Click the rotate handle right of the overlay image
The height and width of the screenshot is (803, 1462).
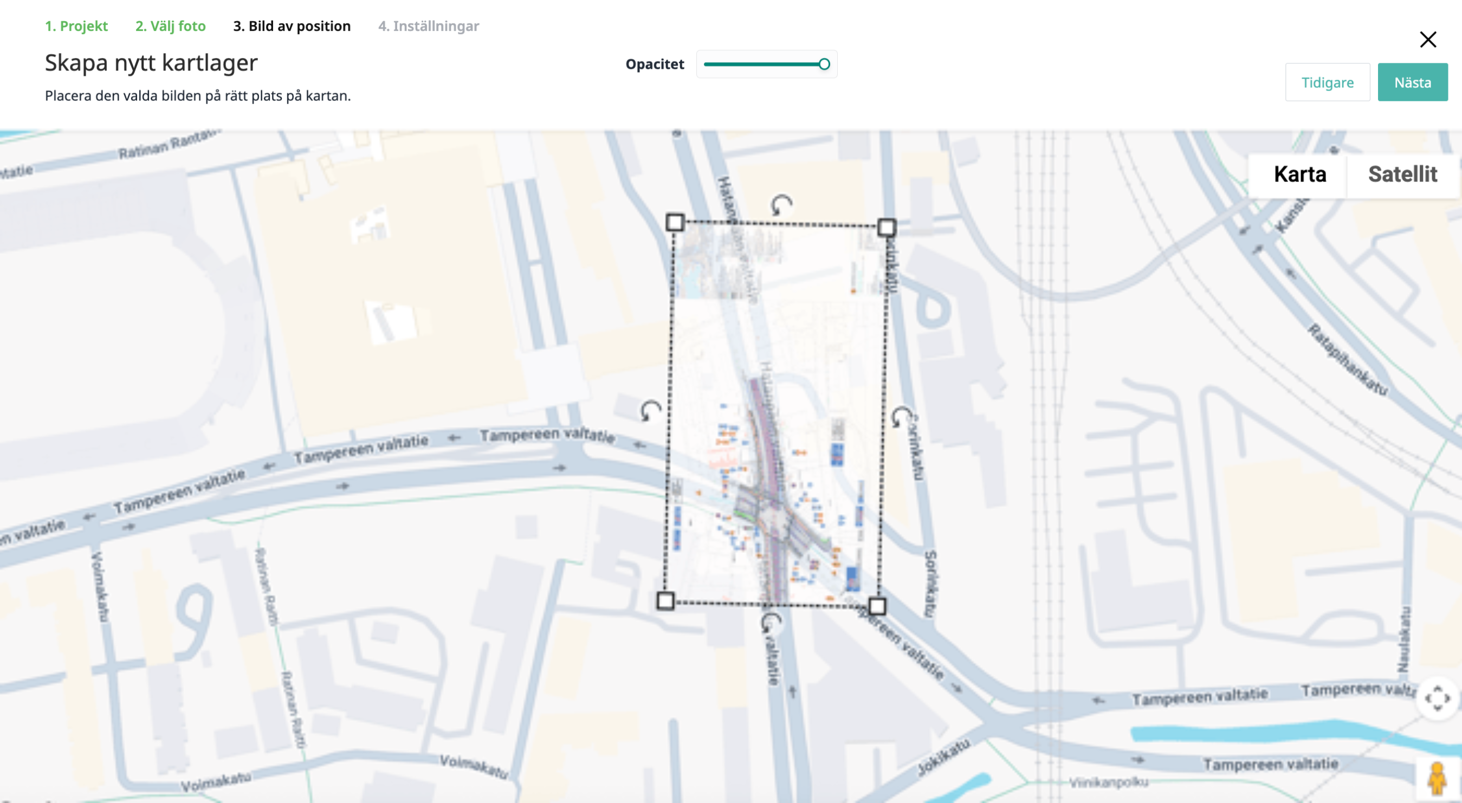pos(901,418)
